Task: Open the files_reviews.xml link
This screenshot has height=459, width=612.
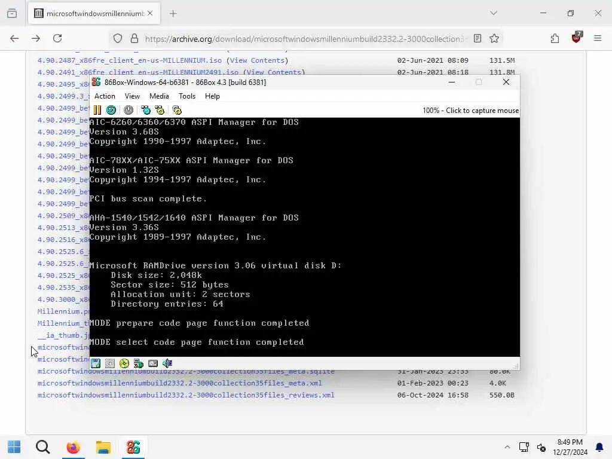Action: [186, 396]
